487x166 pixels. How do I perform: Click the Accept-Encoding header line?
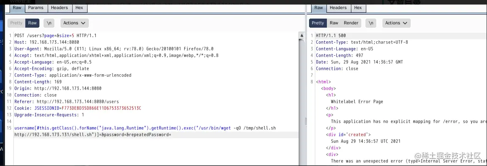click(x=51, y=69)
